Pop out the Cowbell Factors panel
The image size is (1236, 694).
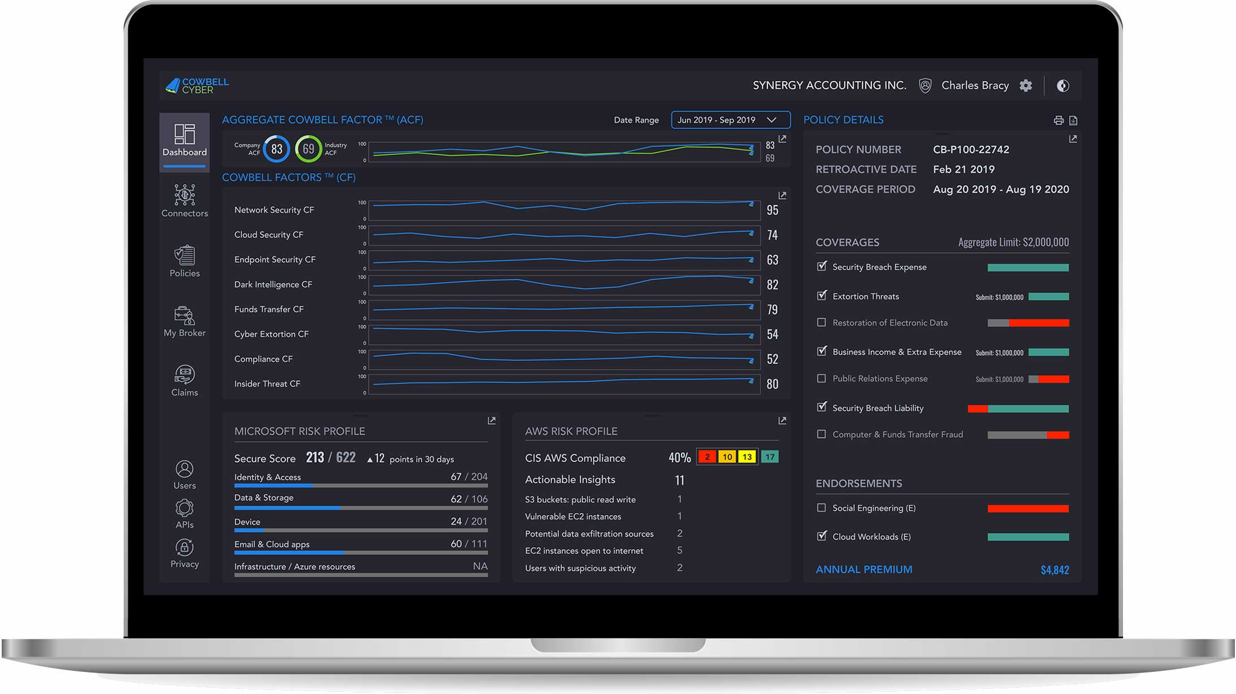pyautogui.click(x=782, y=196)
